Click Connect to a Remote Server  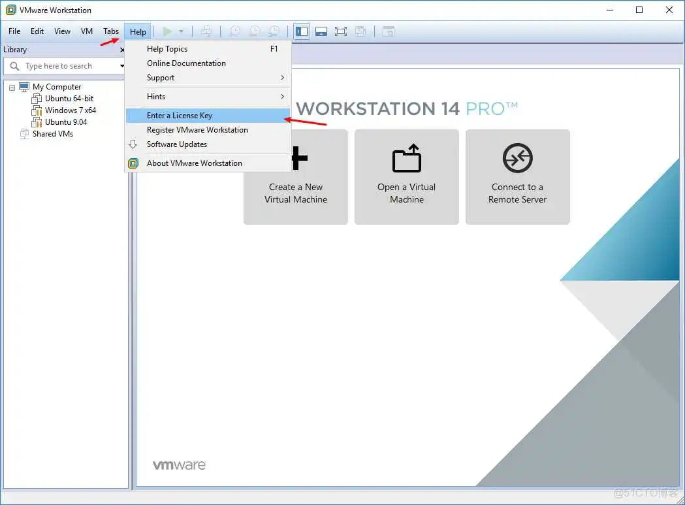[x=517, y=177]
